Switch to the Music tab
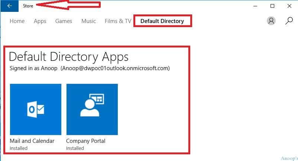 (x=88, y=21)
